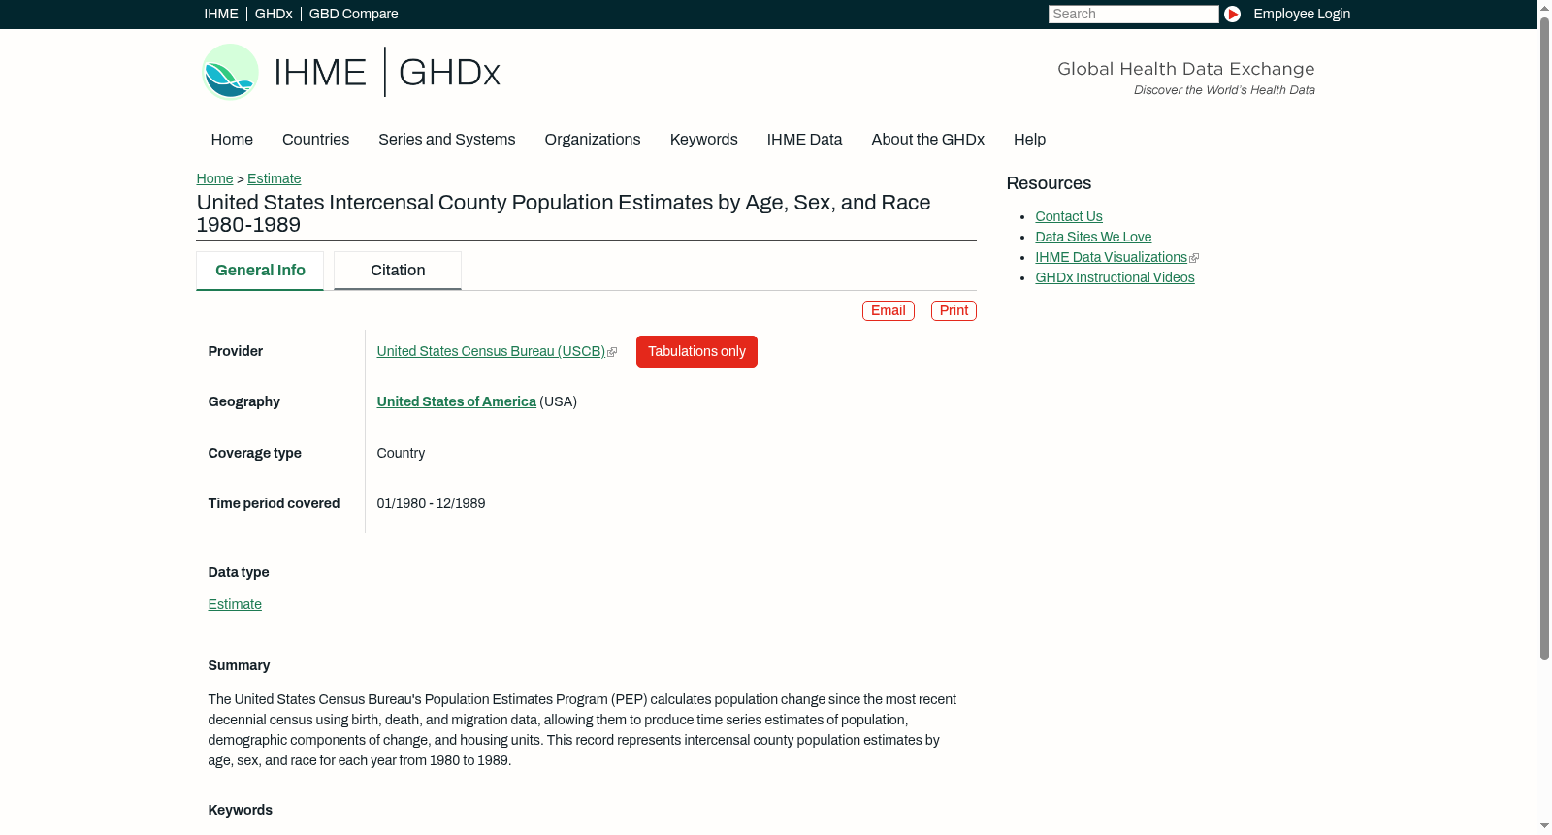Click the red search submit arrow icon
The width and height of the screenshot is (1552, 835).
coord(1232,14)
